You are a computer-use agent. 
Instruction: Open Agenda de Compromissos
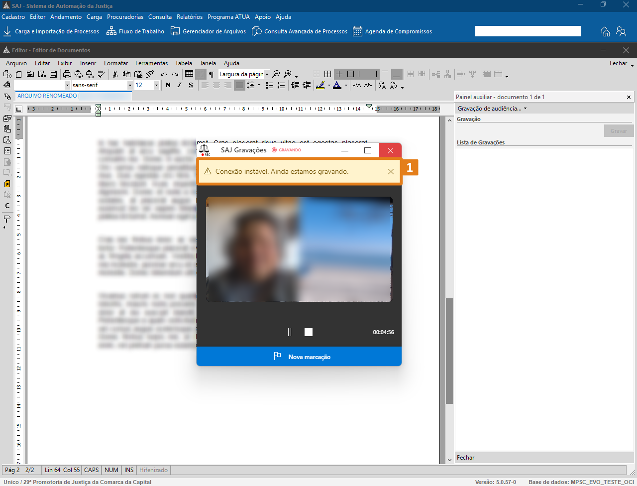(x=392, y=31)
